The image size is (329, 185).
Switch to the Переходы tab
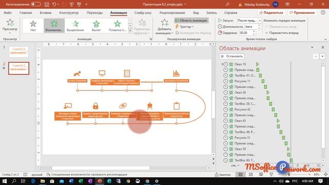click(x=95, y=13)
